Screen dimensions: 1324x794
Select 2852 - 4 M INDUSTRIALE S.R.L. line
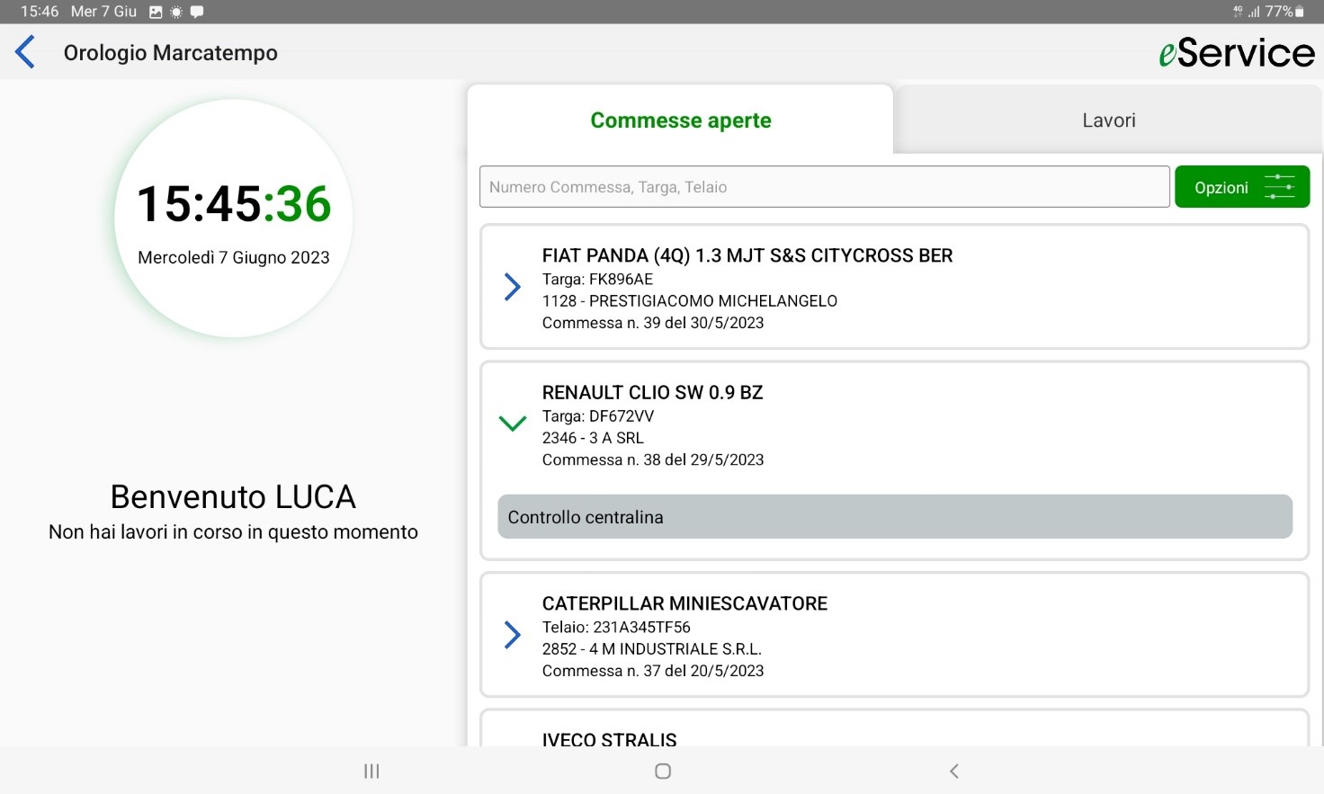pos(652,649)
